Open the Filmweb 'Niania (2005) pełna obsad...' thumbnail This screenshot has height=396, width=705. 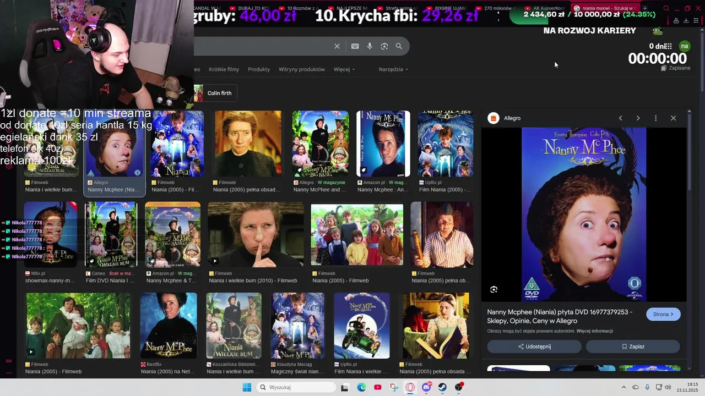pos(248,144)
